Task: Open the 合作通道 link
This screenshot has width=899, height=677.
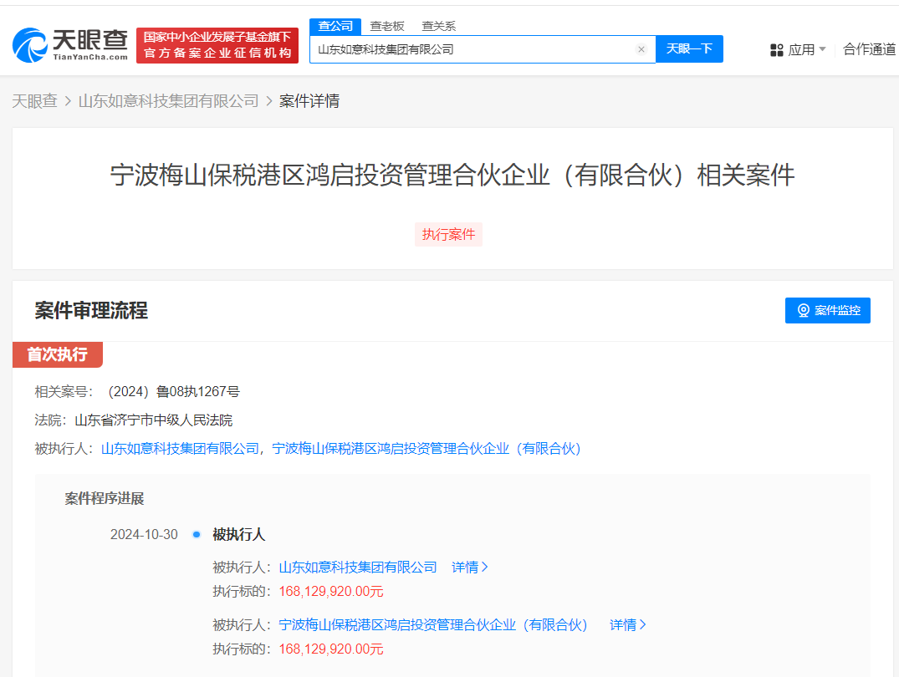Action: [870, 49]
